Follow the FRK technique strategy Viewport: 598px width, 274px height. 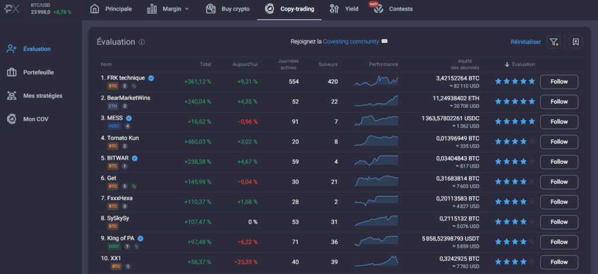point(559,82)
